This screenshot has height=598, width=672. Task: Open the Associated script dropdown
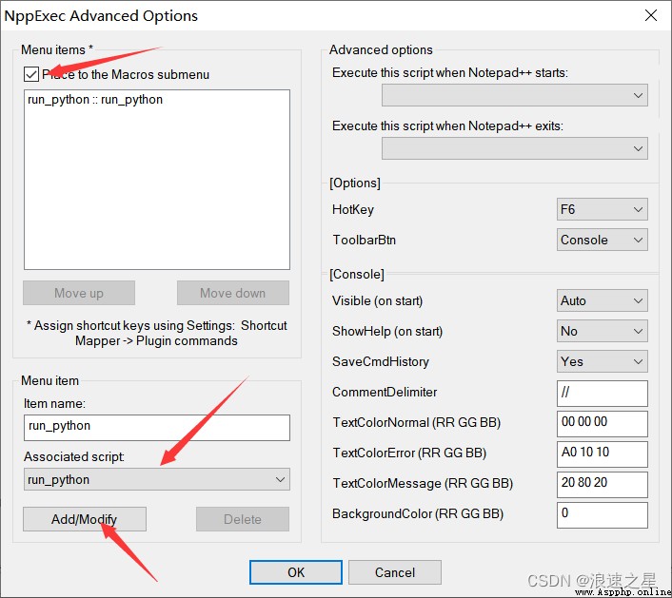pos(157,479)
